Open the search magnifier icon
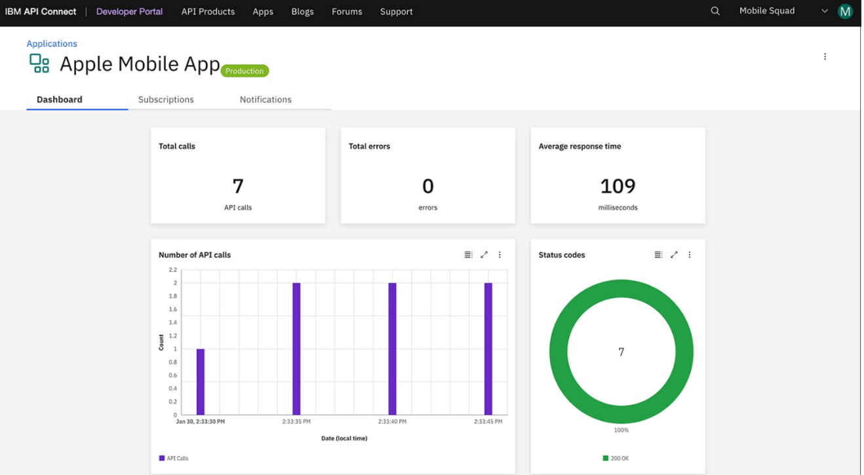The height and width of the screenshot is (475, 864). [715, 11]
